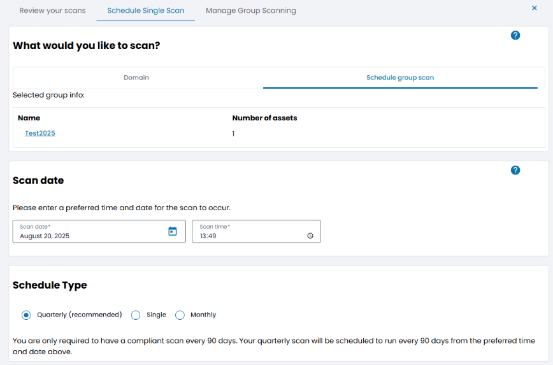Select the Quarterly (recommended) radio button
The image size is (553, 365).
(26, 315)
